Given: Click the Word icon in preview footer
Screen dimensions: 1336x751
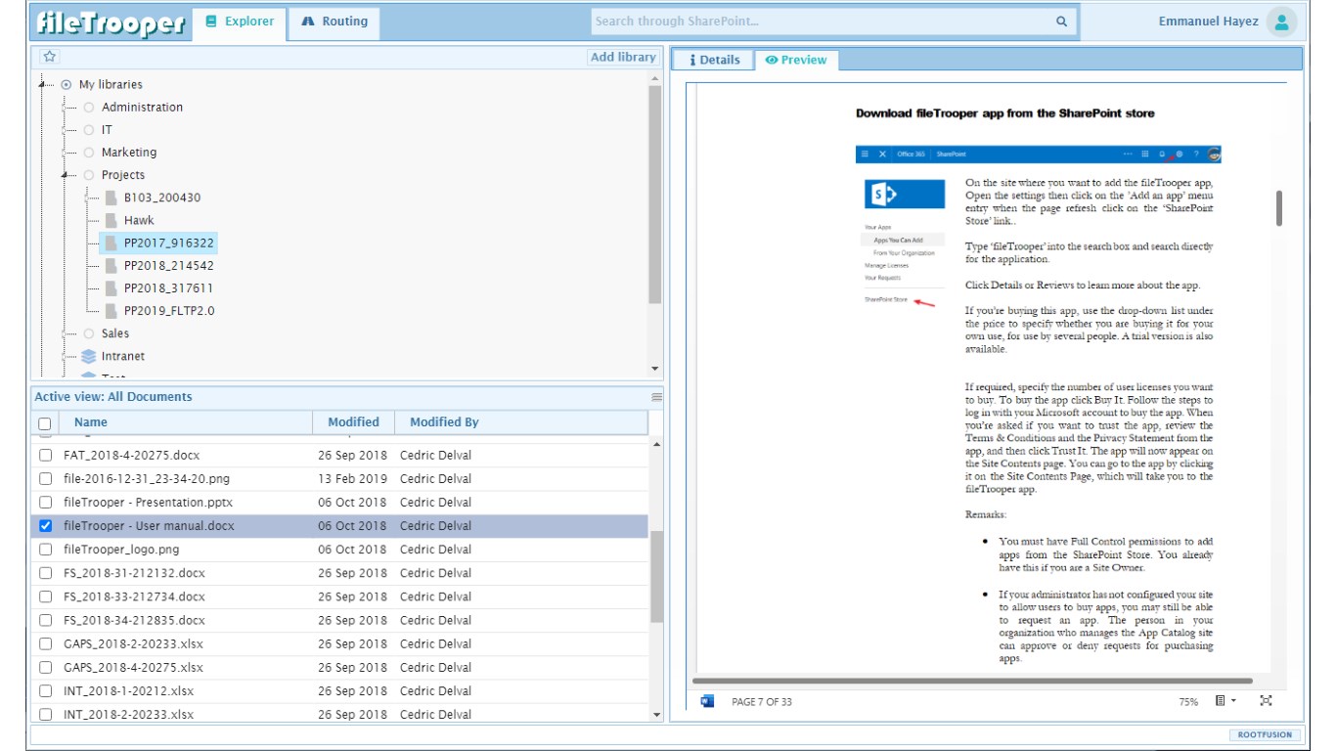Looking at the screenshot, I should tap(708, 700).
